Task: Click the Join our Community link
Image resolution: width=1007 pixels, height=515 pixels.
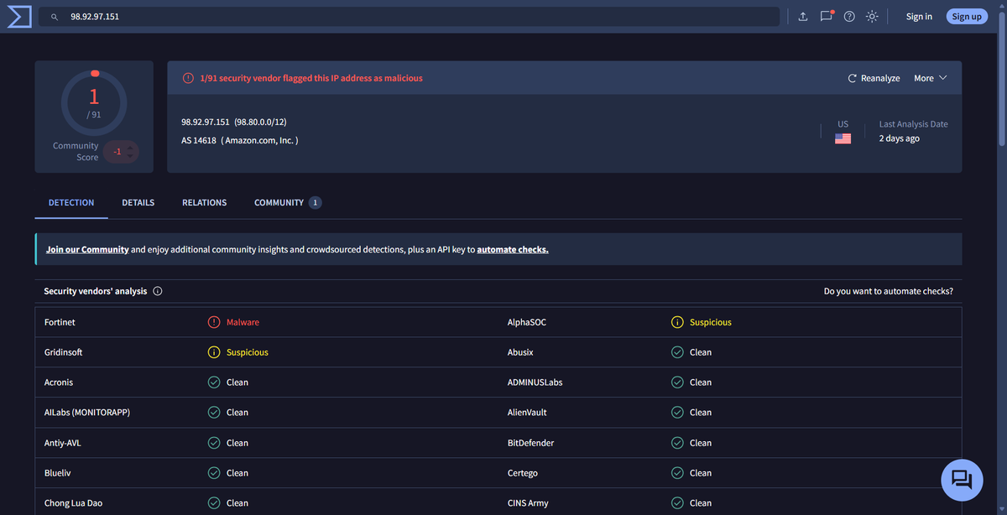Action: [x=87, y=249]
